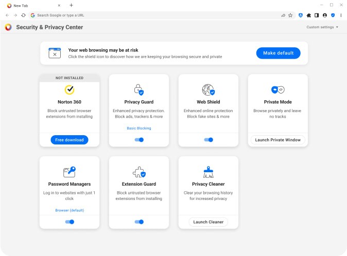Open the browser three-dot menu
Screen dimensions: 347x256
pyautogui.click(x=341, y=15)
